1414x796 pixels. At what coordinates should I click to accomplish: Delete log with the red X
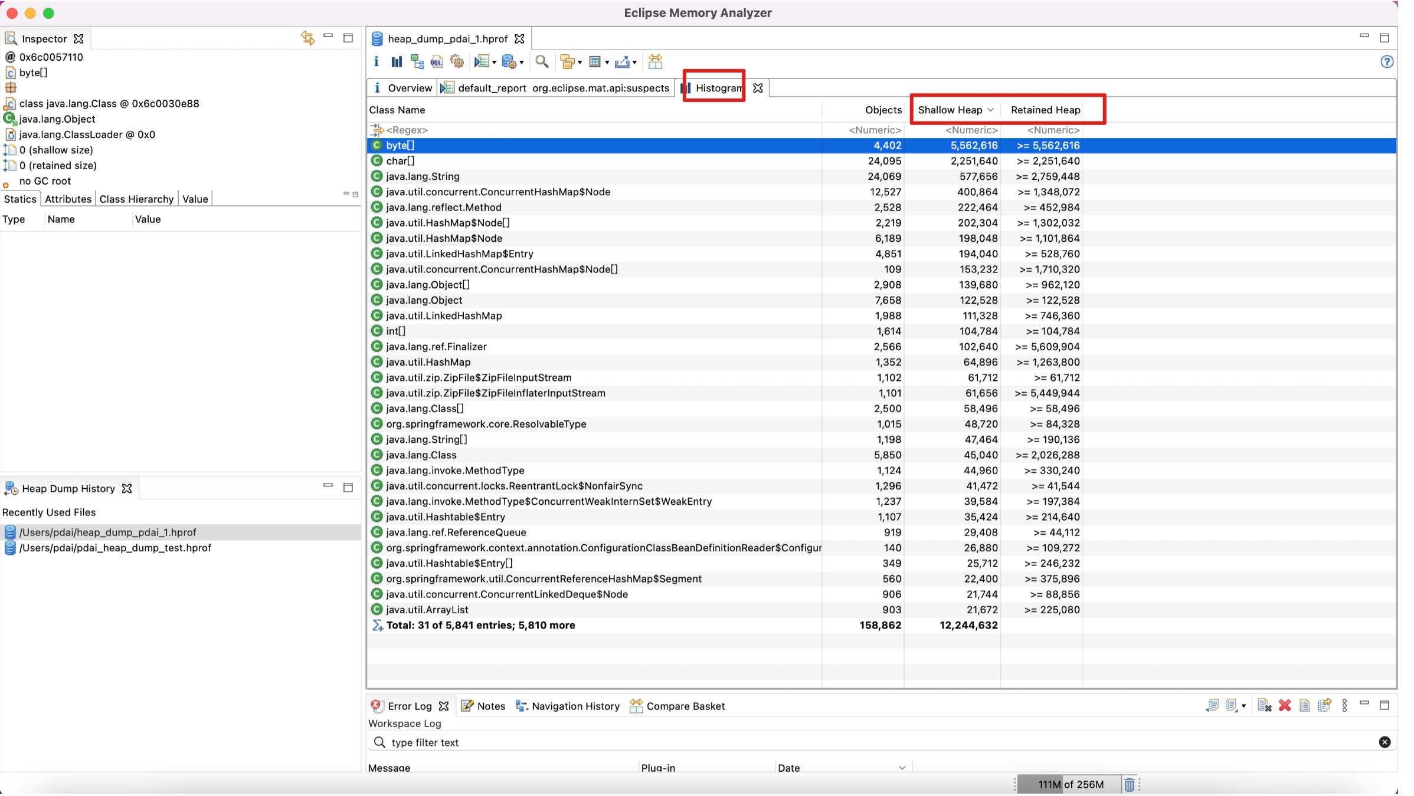pos(1284,705)
